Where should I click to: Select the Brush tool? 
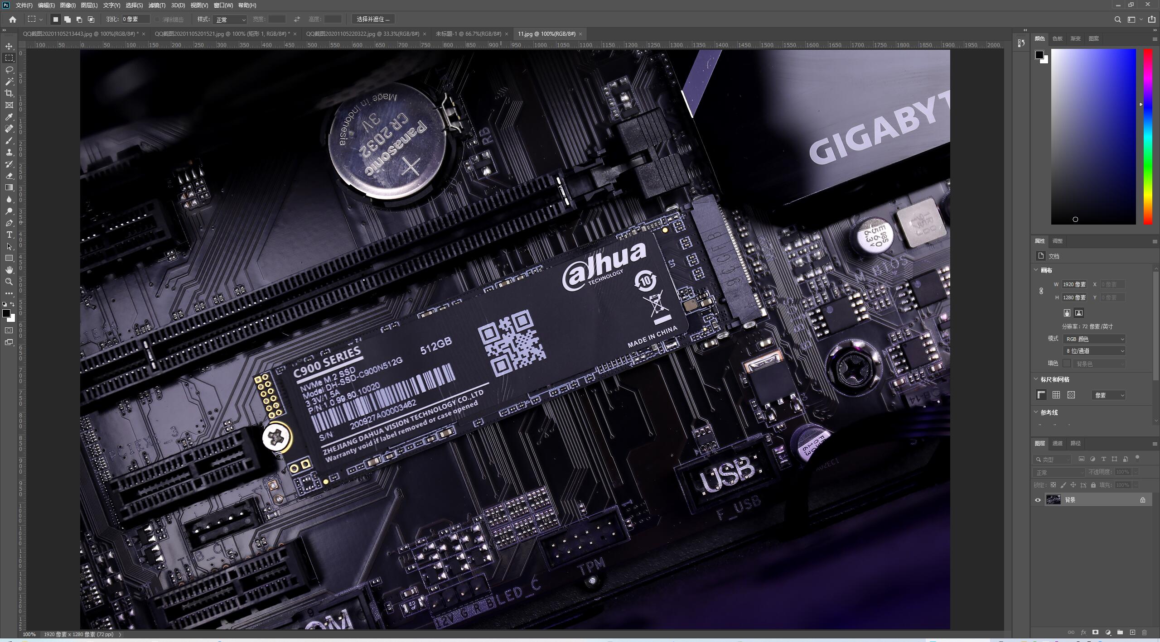pos(9,140)
